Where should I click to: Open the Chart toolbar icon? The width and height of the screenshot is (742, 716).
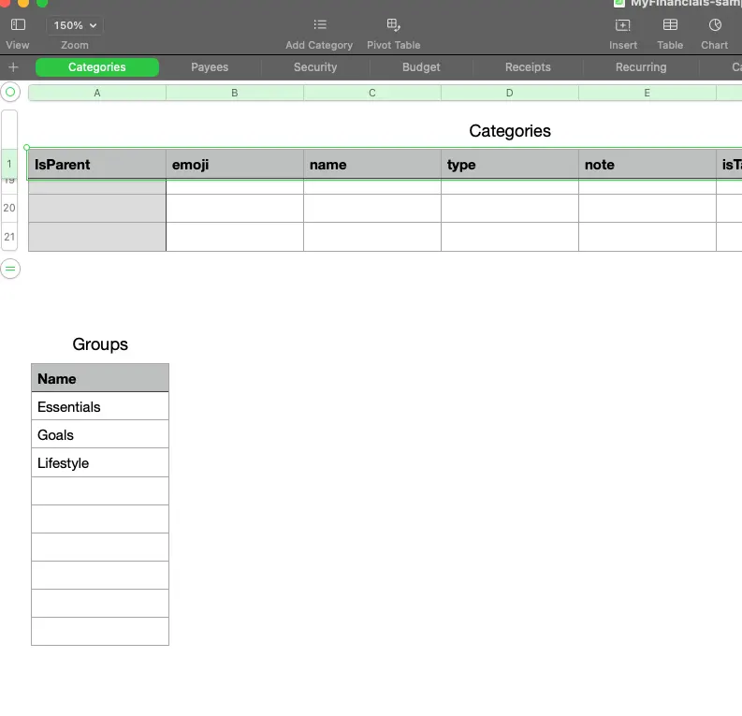pos(715,25)
